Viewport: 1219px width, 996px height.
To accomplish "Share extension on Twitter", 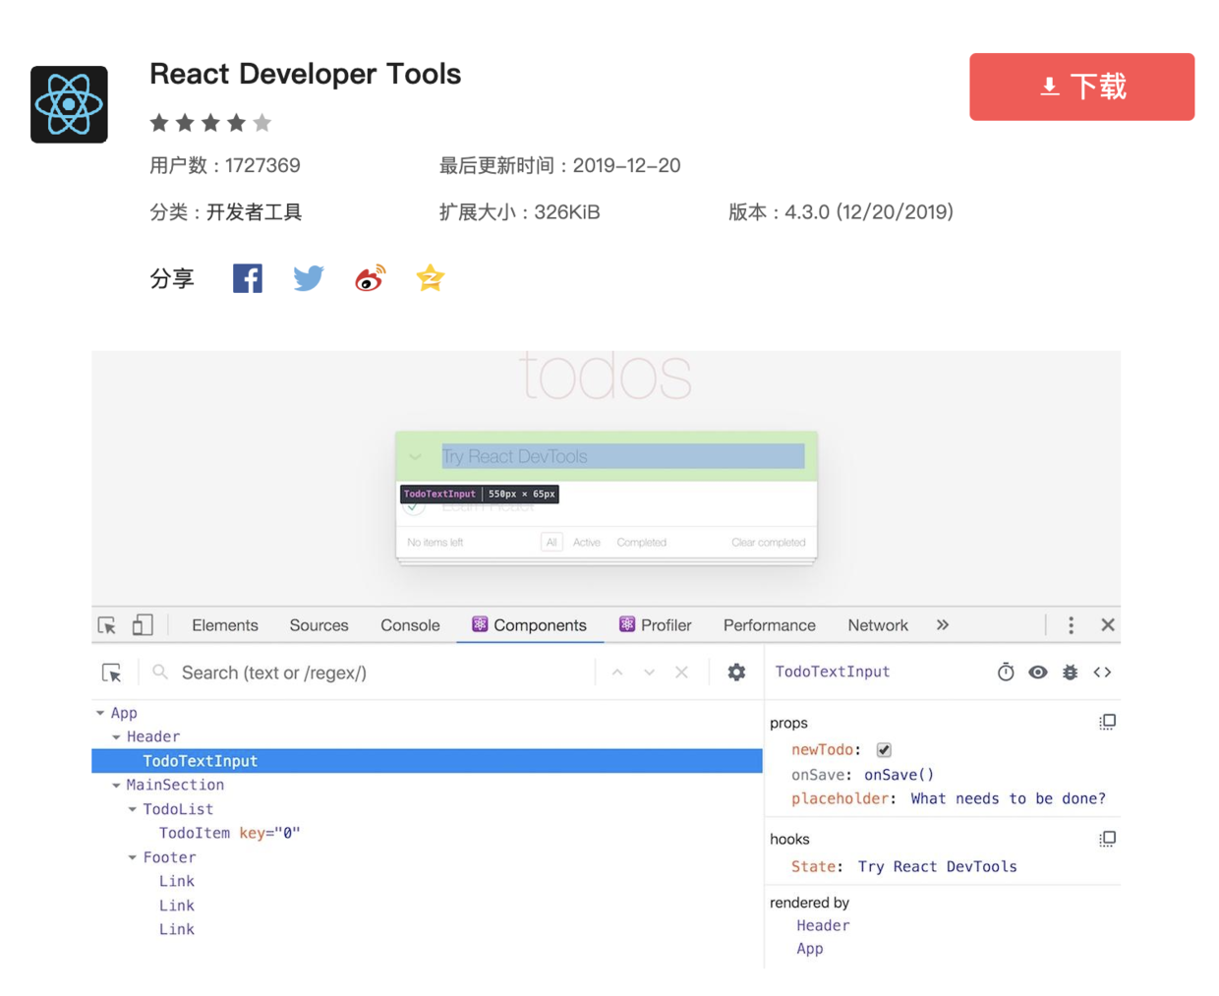I will tap(308, 279).
